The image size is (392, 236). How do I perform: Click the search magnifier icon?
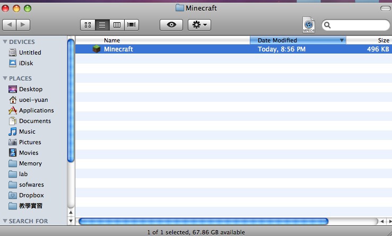click(327, 25)
